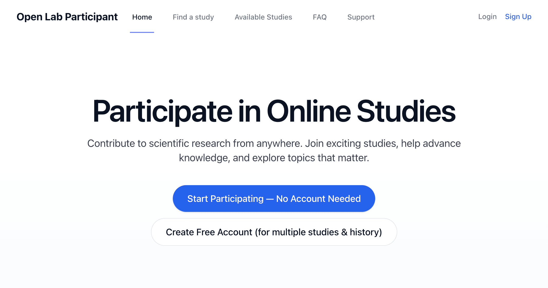Open the Open Lab Participant homepage logo

(67, 17)
